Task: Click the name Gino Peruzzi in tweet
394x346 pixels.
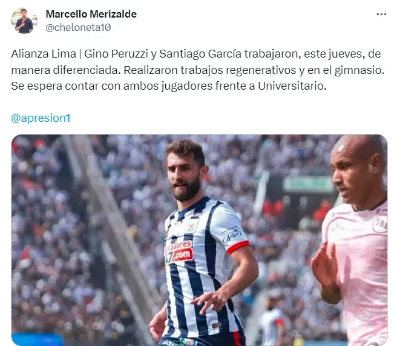Action: click(116, 54)
